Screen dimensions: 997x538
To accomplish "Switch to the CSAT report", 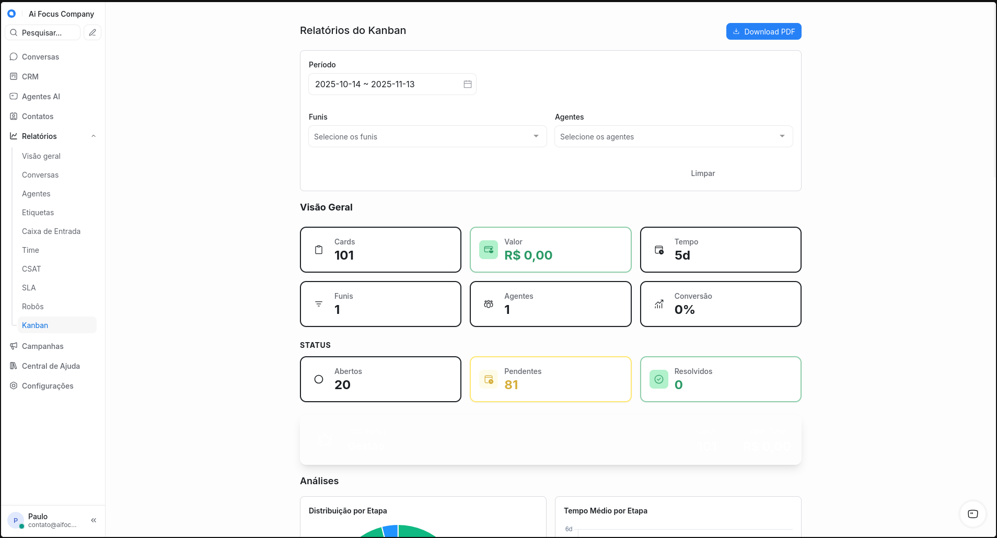I will click(x=31, y=268).
